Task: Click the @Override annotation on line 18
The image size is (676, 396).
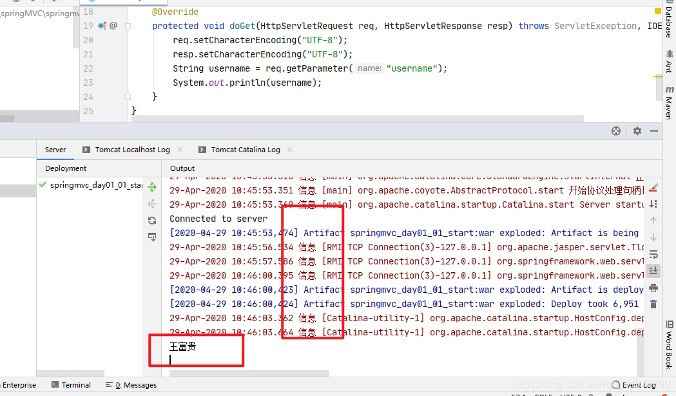Action: click(x=175, y=12)
